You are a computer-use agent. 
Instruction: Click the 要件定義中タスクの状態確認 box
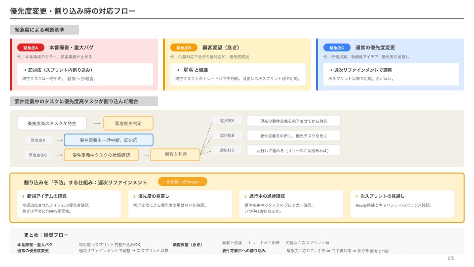(x=101, y=155)
